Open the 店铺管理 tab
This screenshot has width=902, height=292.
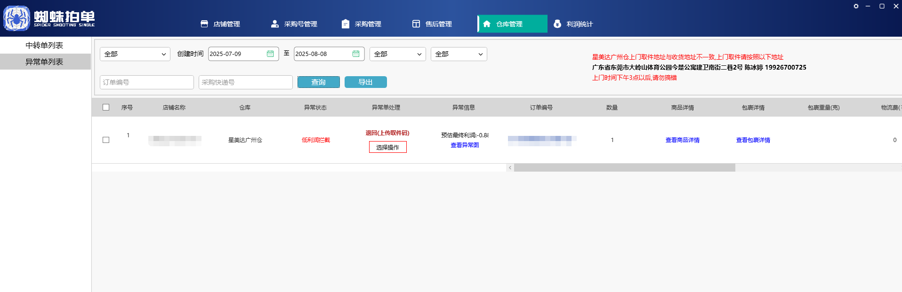click(x=220, y=24)
